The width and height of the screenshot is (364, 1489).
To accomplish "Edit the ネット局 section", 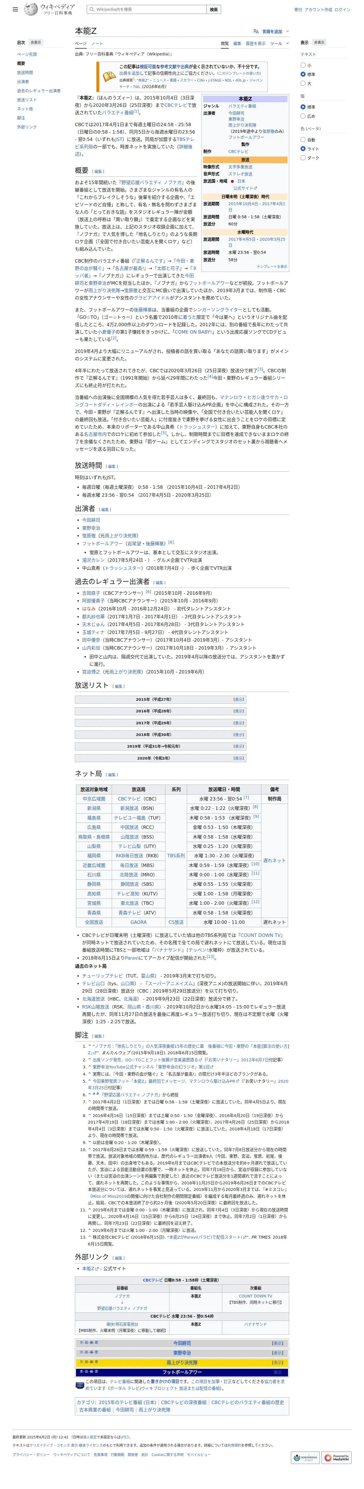I will point(112,775).
